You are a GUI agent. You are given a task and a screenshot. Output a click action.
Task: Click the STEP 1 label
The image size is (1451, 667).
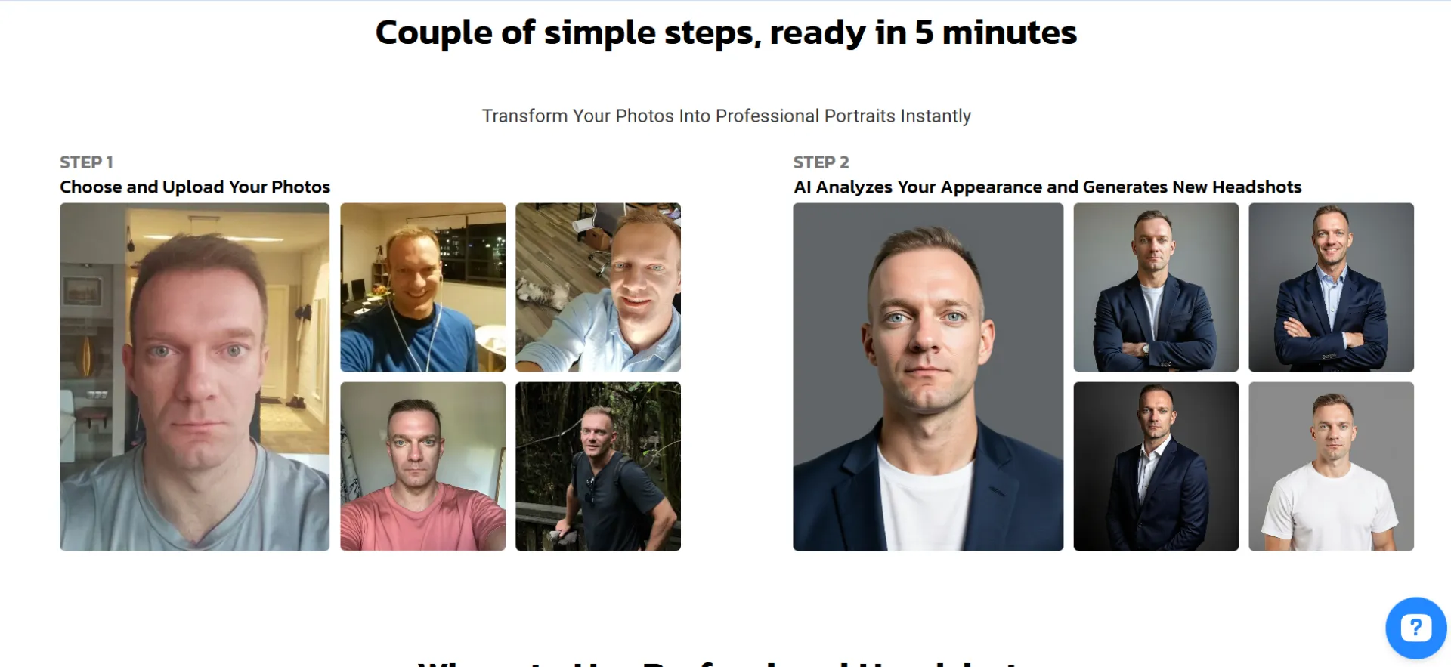pyautogui.click(x=86, y=162)
